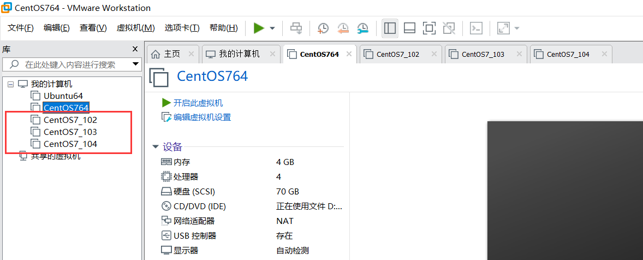The width and height of the screenshot is (643, 260).
Task: Click the 硬盘 (SCSI) device row
Action: pos(252,192)
